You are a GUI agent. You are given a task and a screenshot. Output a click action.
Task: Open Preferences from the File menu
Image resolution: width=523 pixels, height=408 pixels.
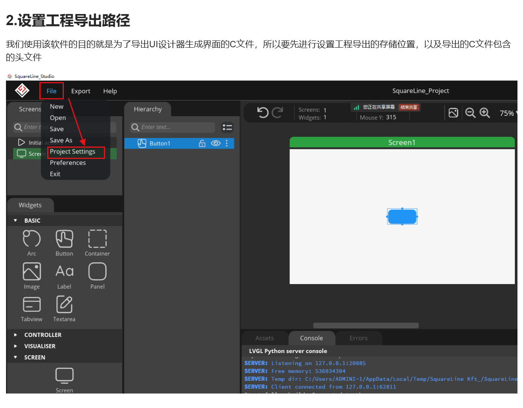pos(68,163)
